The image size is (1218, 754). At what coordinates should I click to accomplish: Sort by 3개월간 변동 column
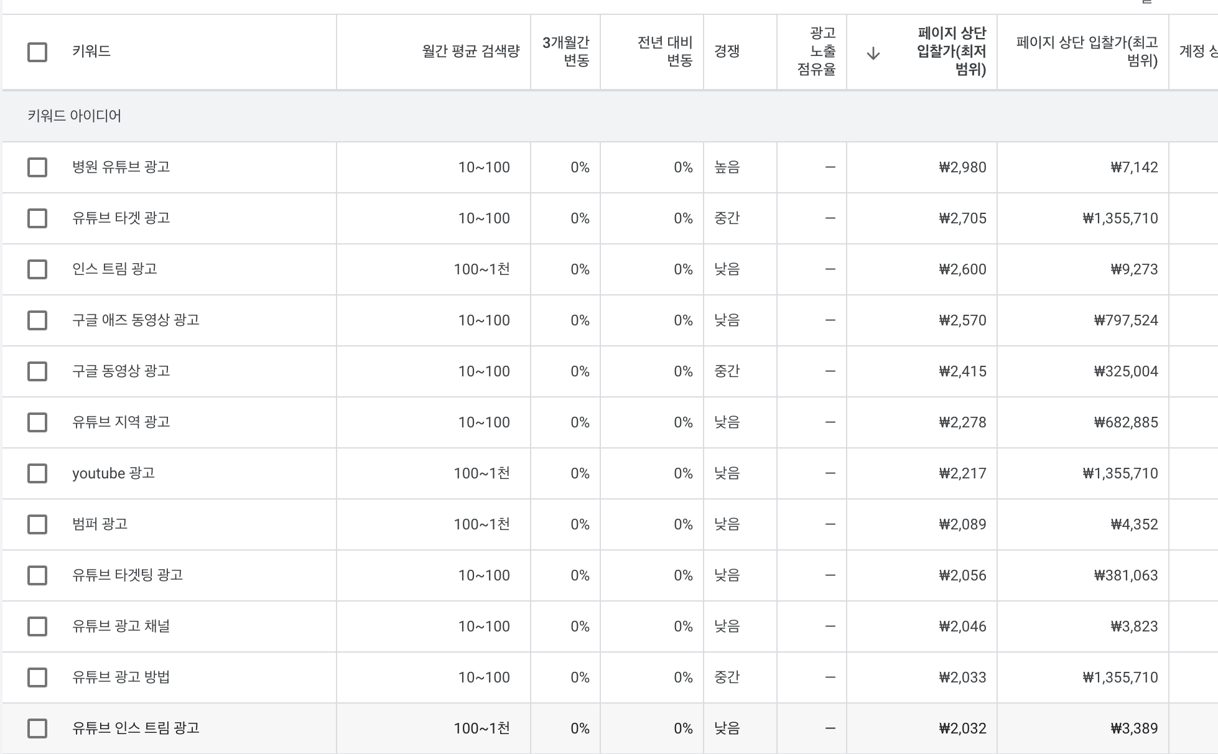pos(565,52)
